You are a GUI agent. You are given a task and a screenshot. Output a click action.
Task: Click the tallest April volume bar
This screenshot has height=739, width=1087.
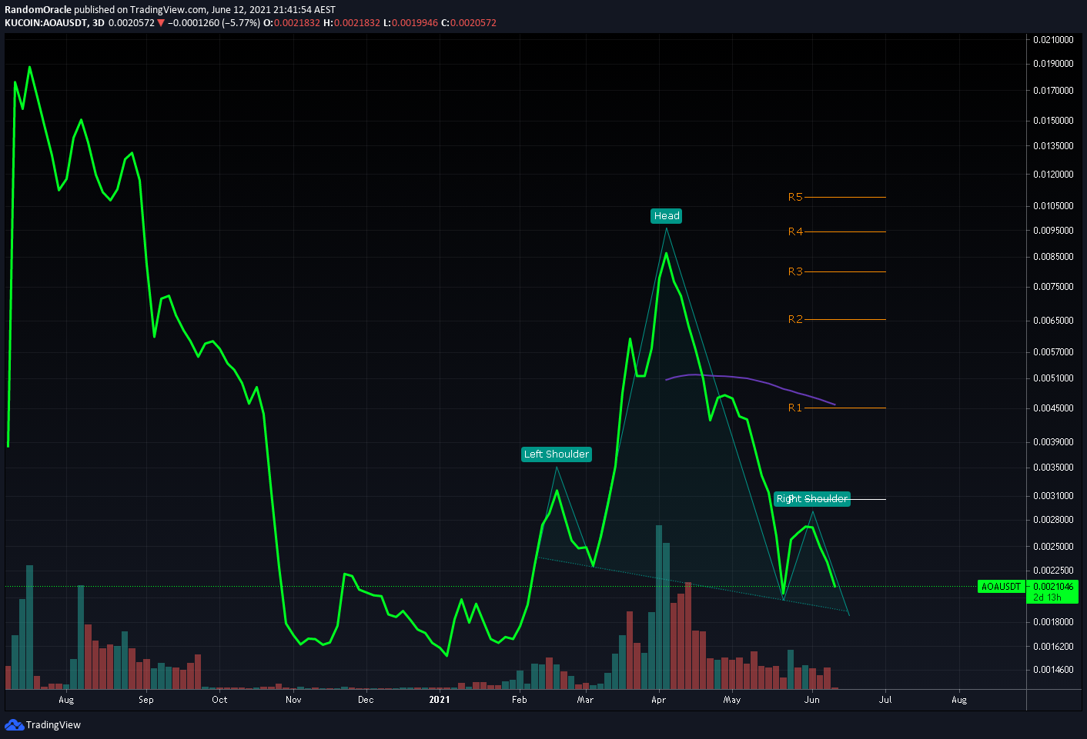[x=659, y=607]
